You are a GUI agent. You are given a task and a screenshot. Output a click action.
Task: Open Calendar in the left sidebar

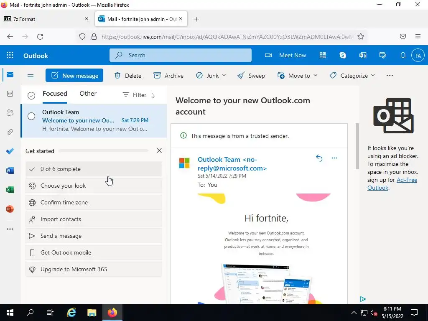(10, 94)
